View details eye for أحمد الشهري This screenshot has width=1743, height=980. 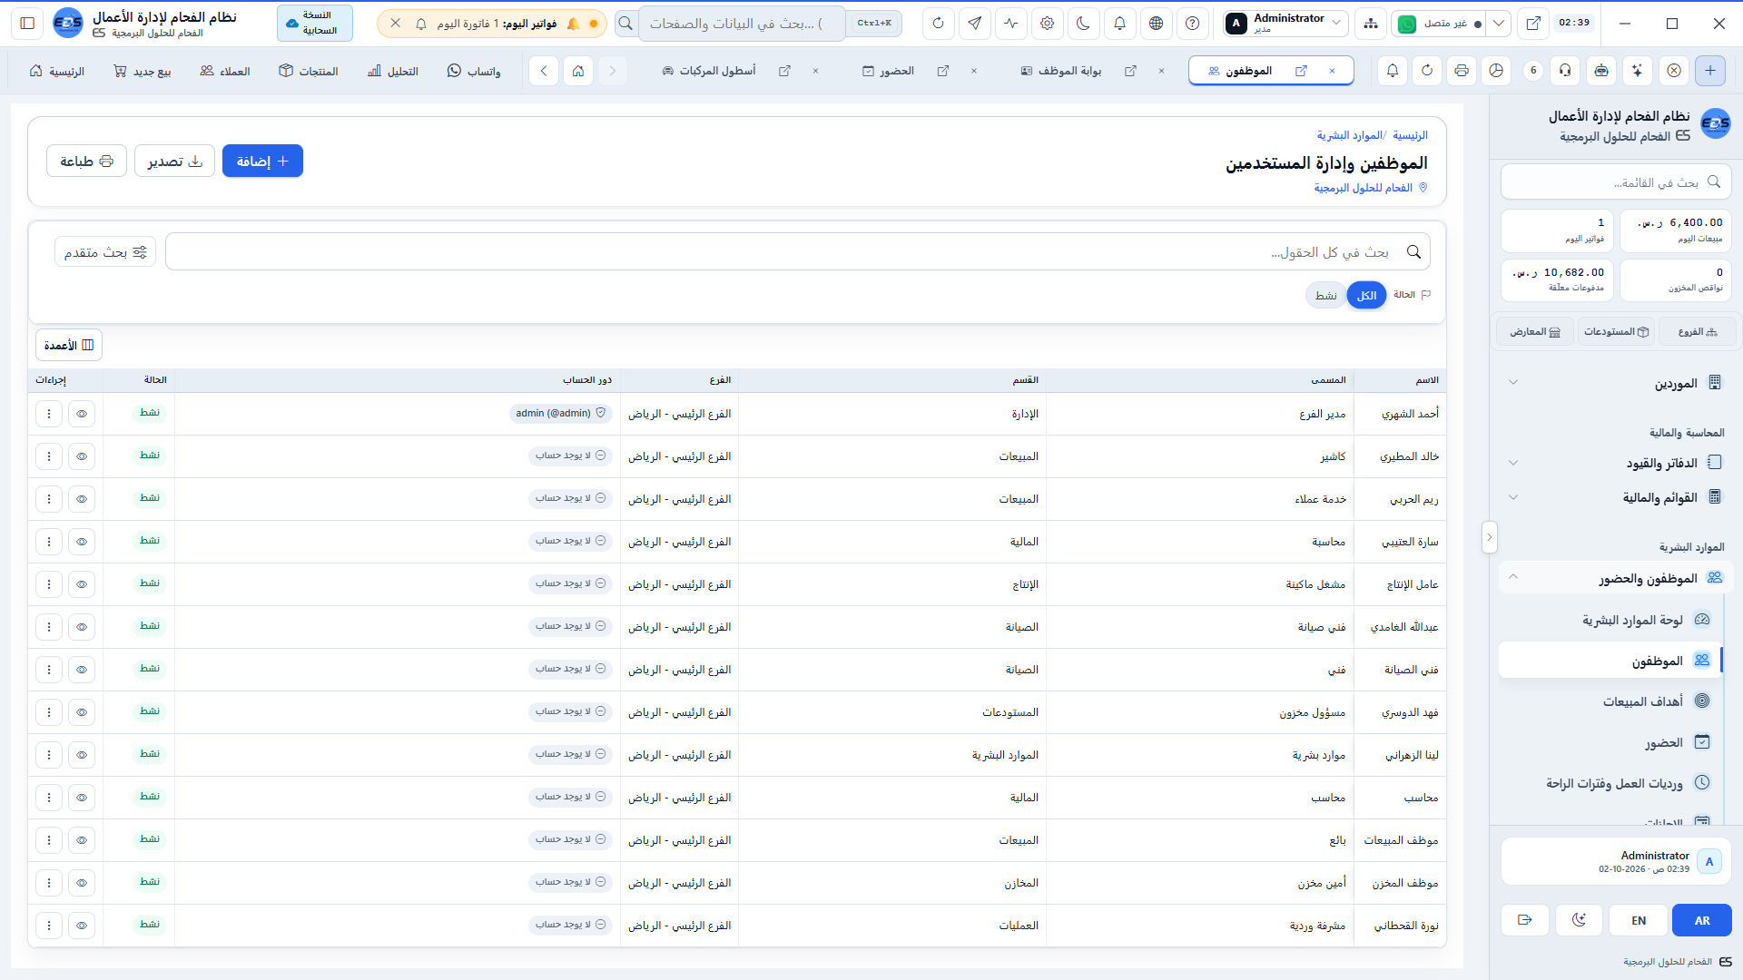click(x=82, y=414)
